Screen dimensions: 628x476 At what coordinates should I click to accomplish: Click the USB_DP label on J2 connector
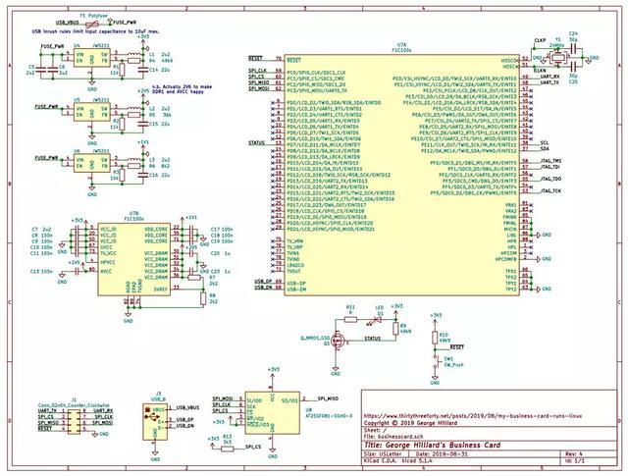coord(185,419)
